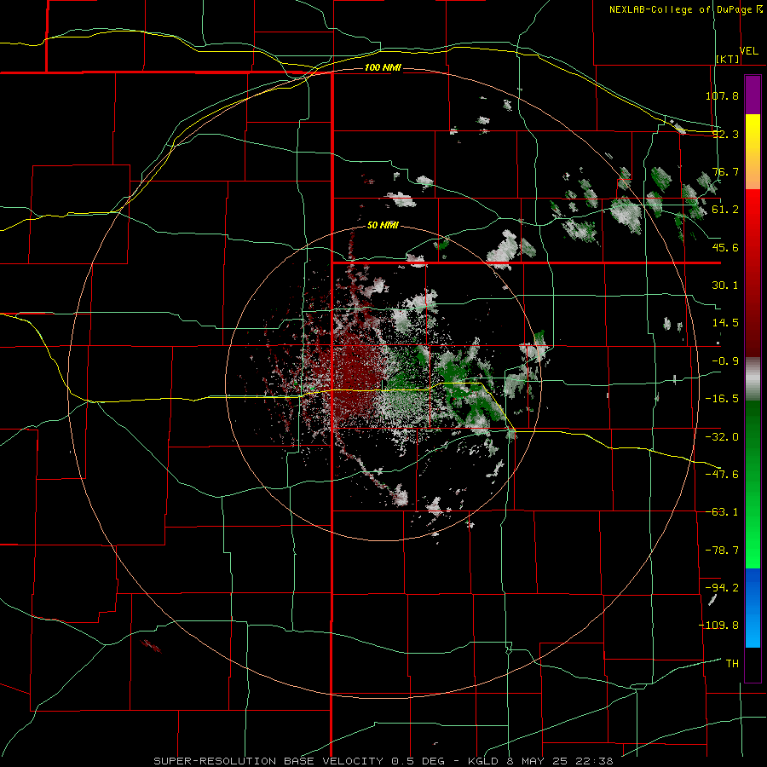Click the -63.1 velocity scale value
Image resolution: width=767 pixels, height=767 pixels.
(x=722, y=512)
